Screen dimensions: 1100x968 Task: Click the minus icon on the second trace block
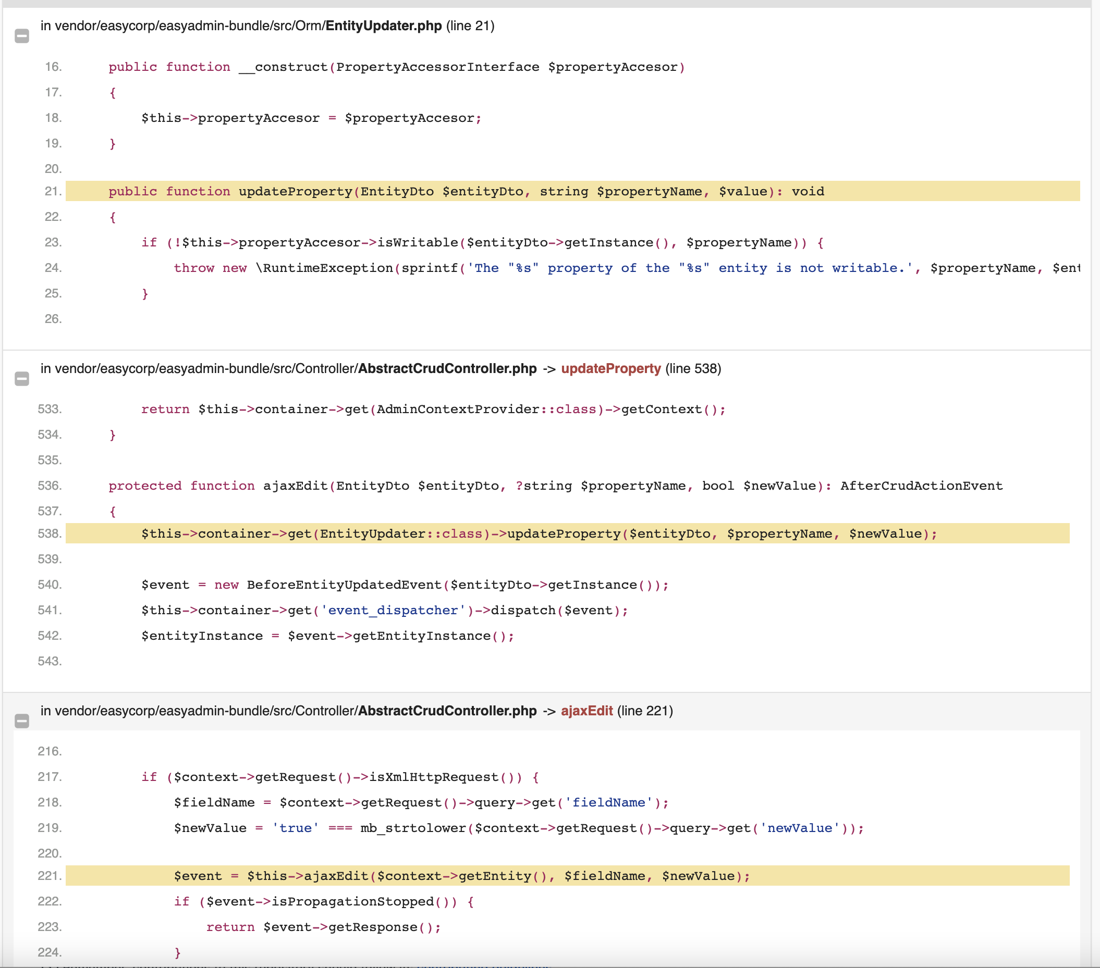coord(22,379)
